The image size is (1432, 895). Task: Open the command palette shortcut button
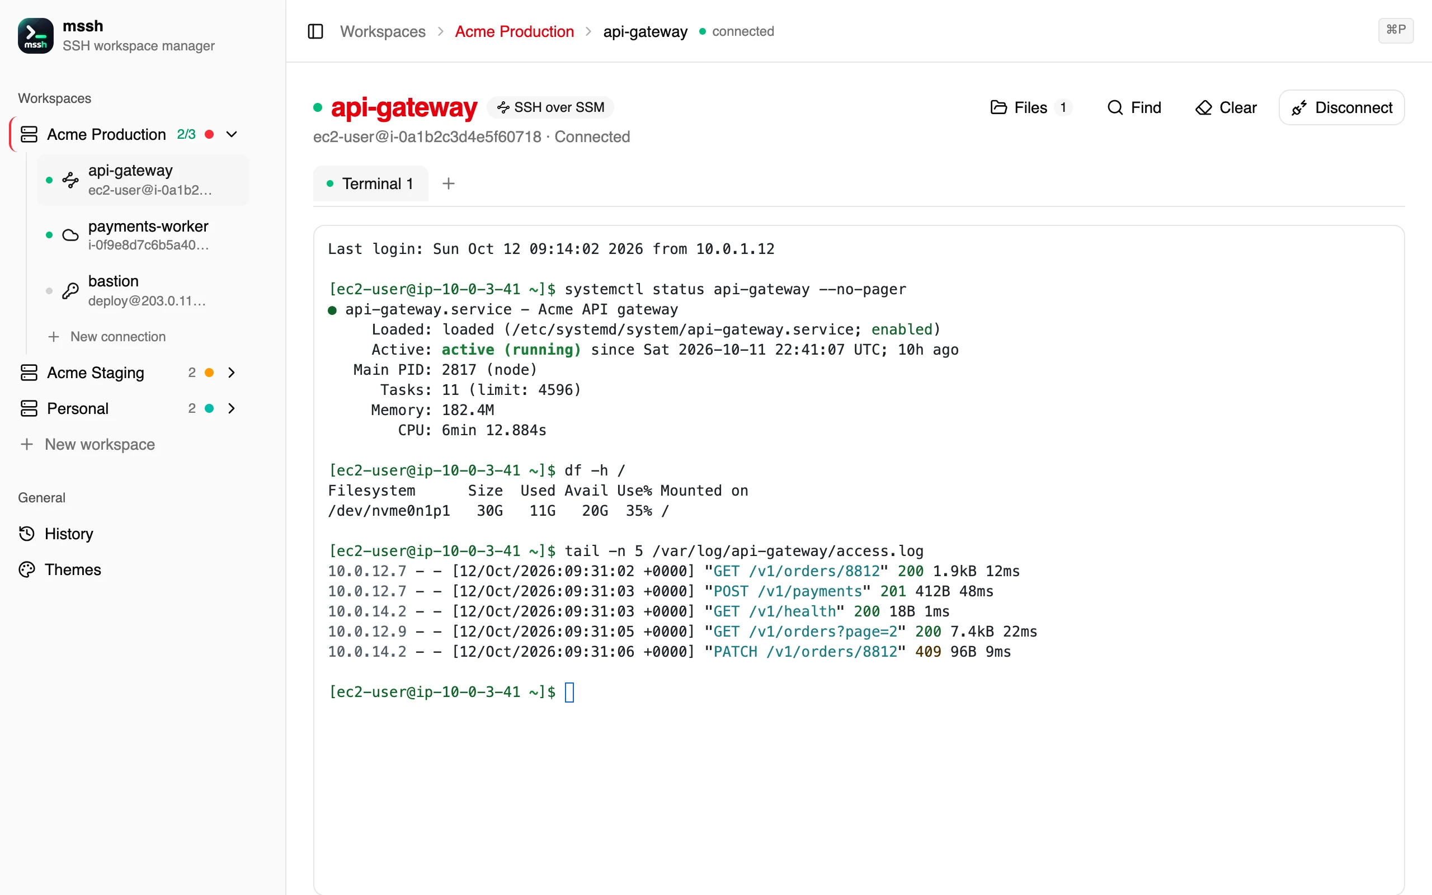click(1396, 30)
